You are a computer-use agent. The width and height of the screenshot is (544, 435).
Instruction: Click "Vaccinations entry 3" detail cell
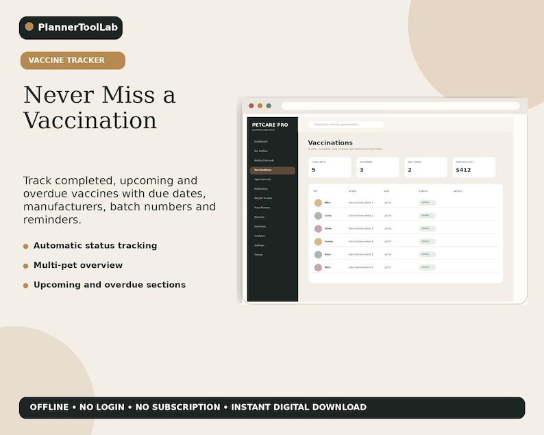click(361, 229)
